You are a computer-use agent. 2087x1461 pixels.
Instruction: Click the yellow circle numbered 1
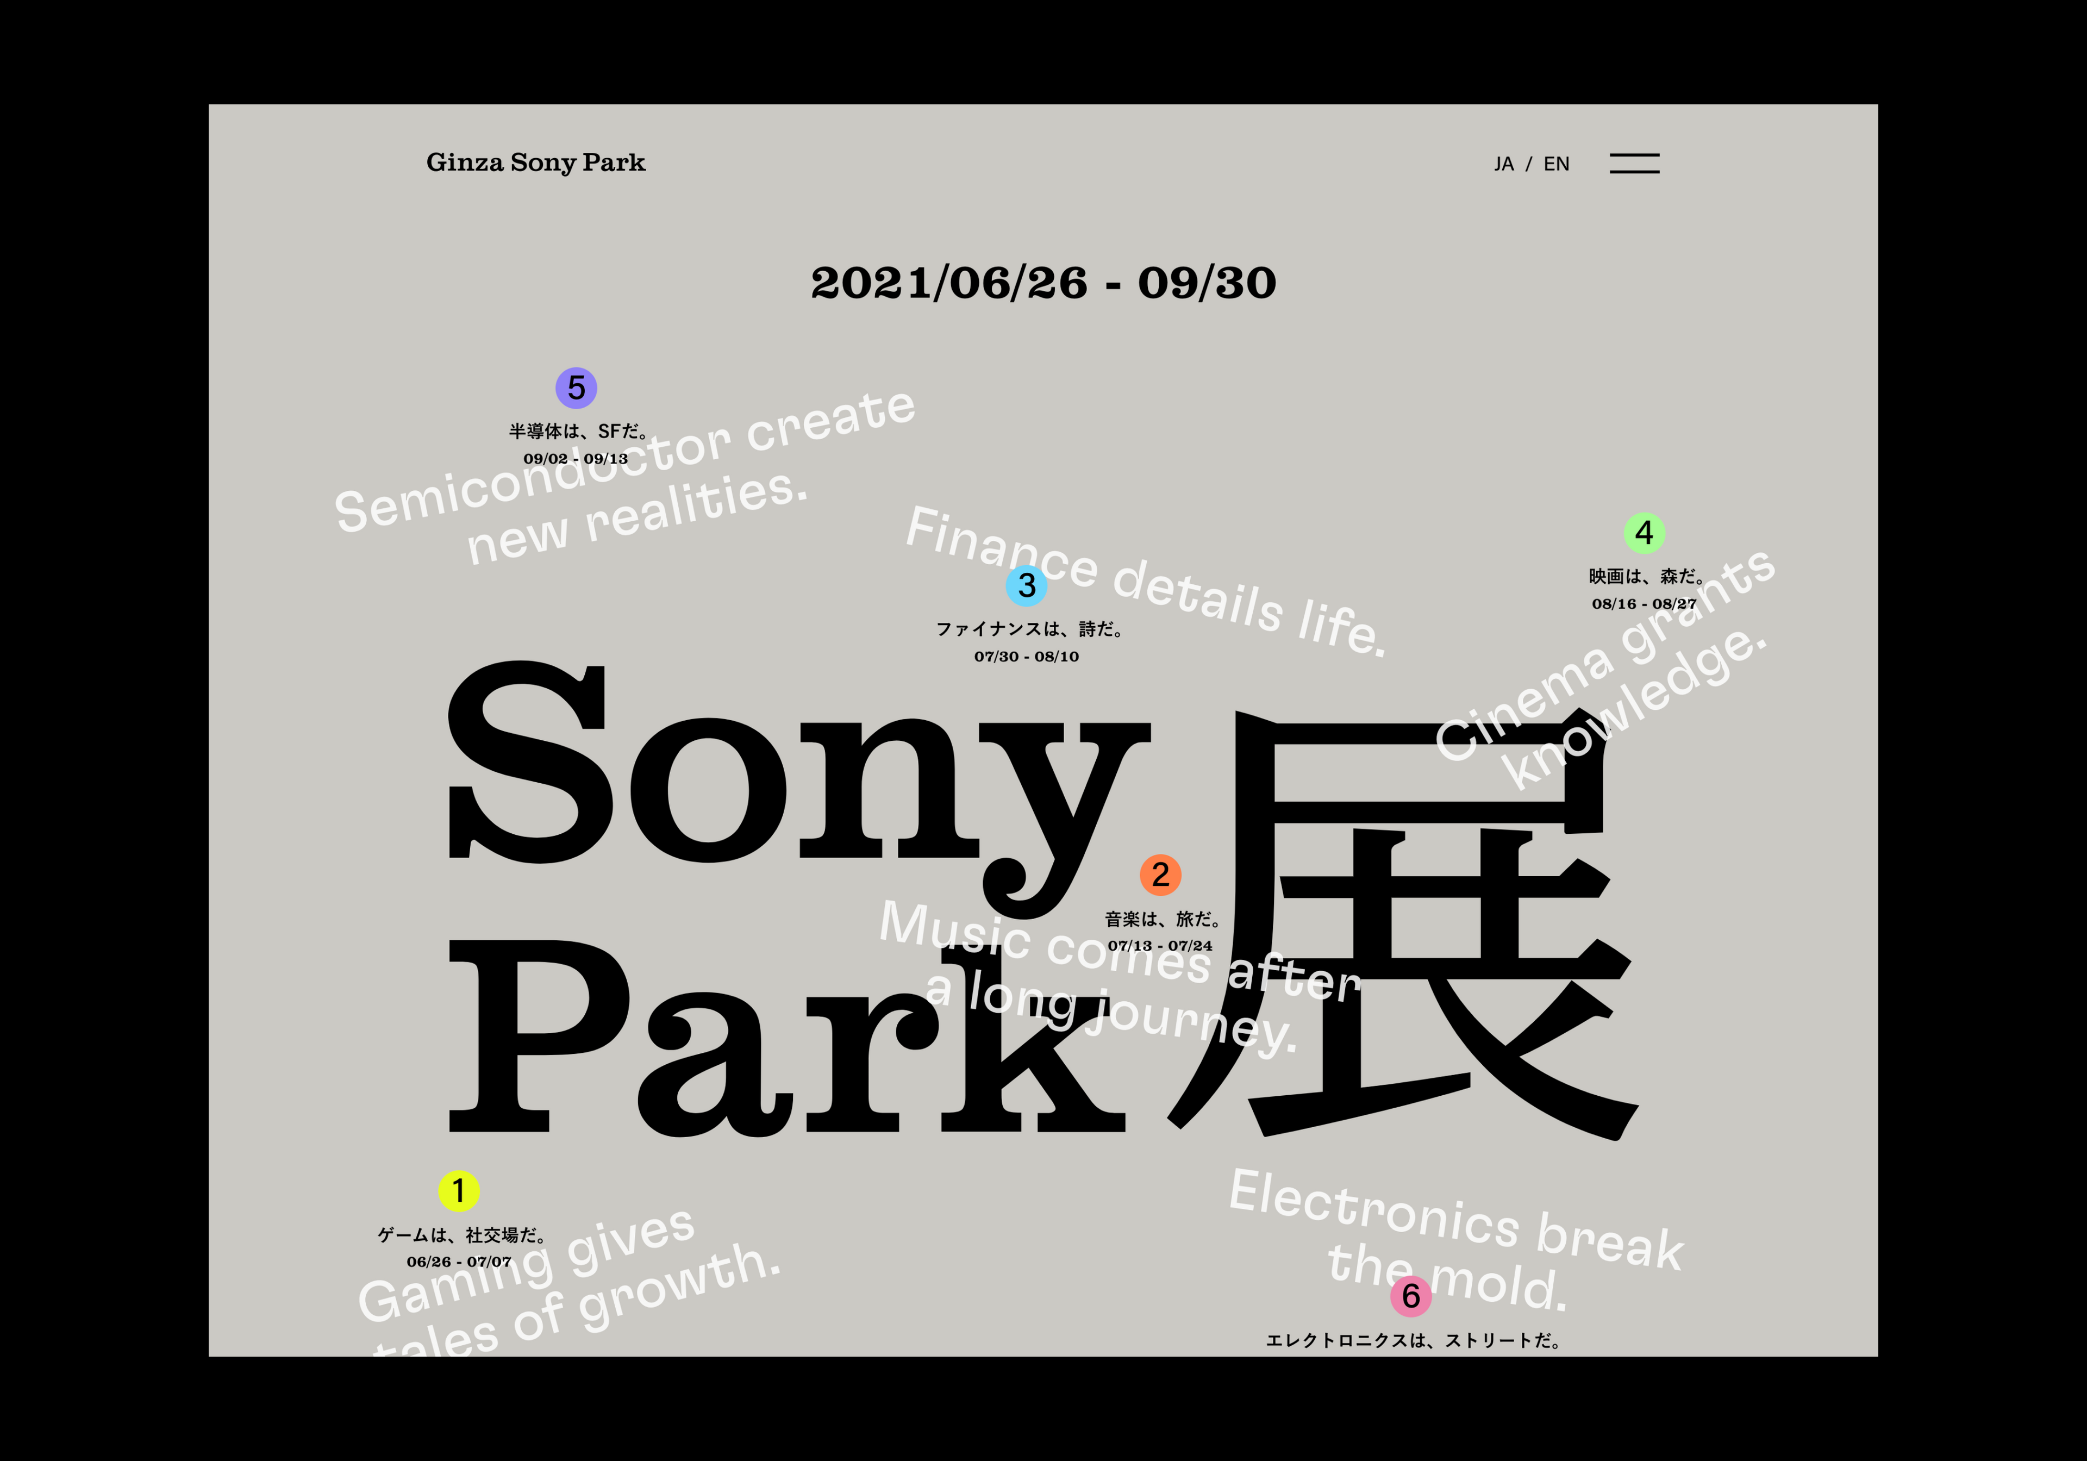point(459,1191)
